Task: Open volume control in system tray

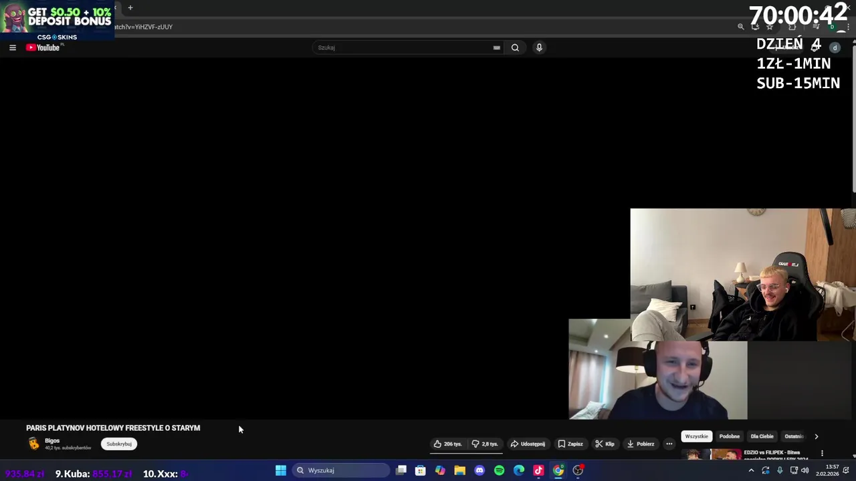Action: pos(805,470)
